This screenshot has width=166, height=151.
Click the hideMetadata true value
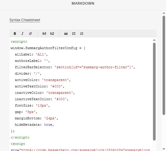pyautogui.click(x=48, y=125)
